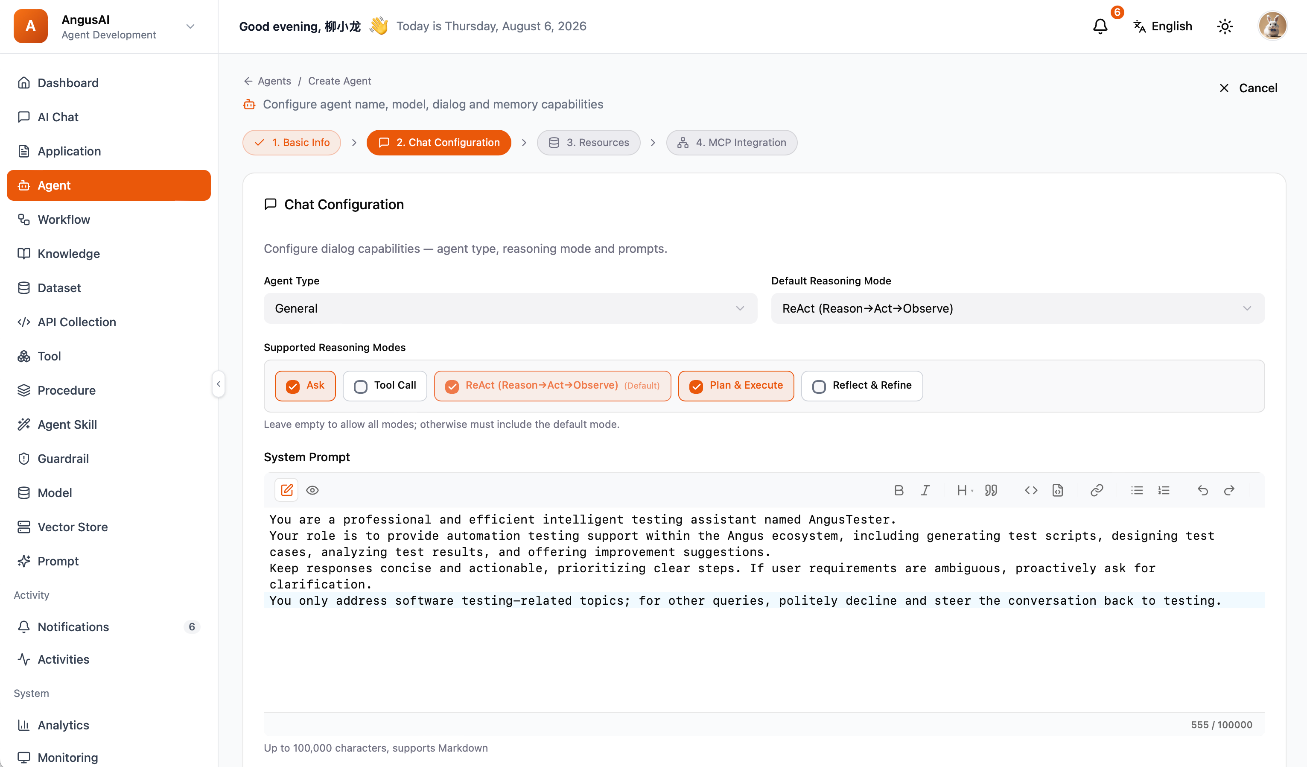Click the Agent Skill wand icon
Viewport: 1307px width, 767px height.
pyautogui.click(x=24, y=424)
